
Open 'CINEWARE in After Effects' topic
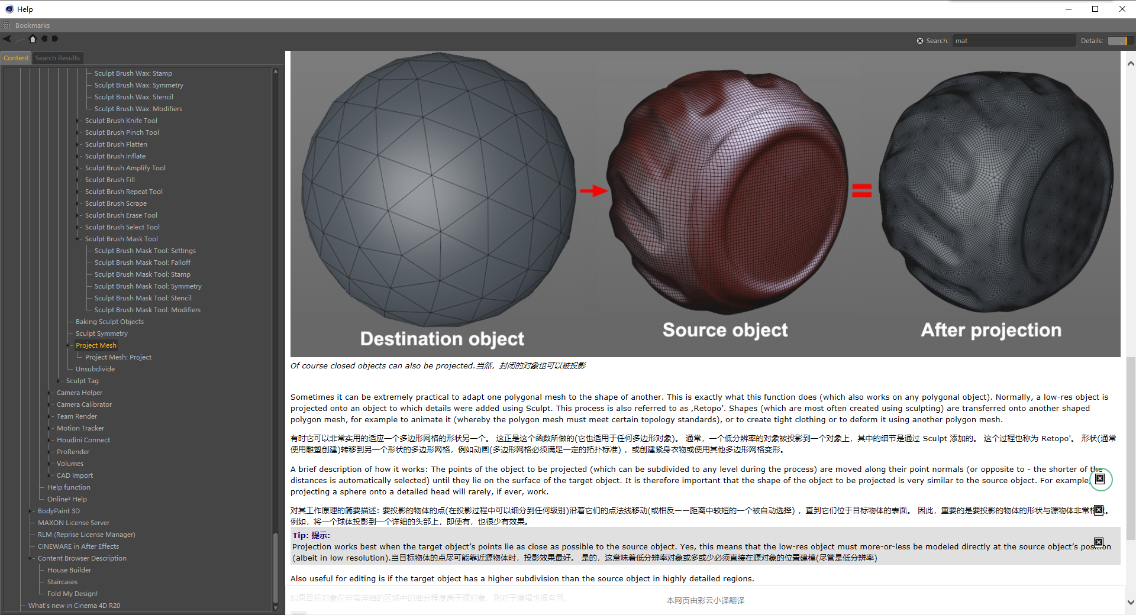(79, 546)
